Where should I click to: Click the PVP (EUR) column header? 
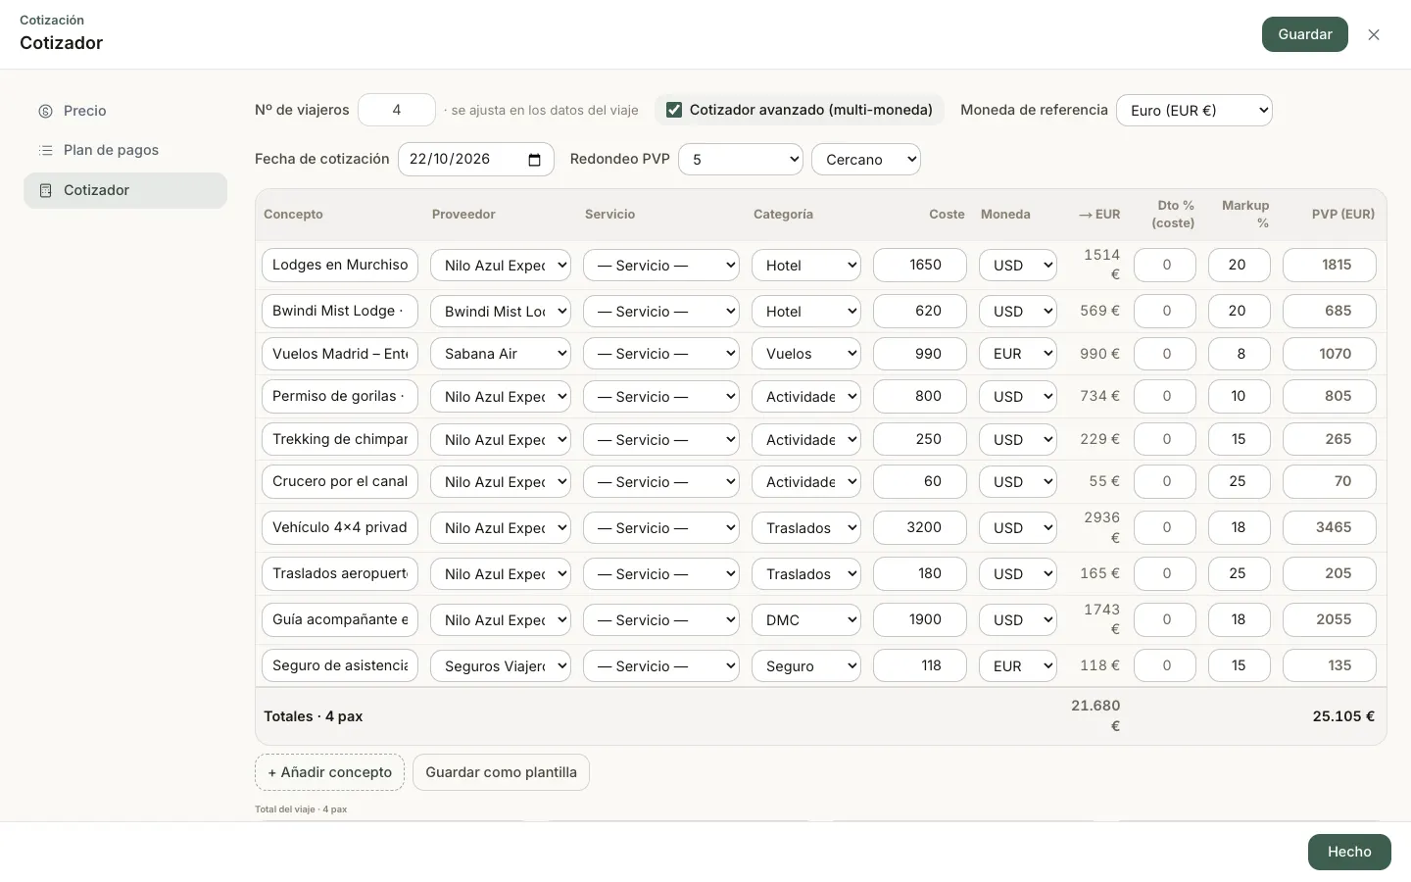pos(1343,215)
